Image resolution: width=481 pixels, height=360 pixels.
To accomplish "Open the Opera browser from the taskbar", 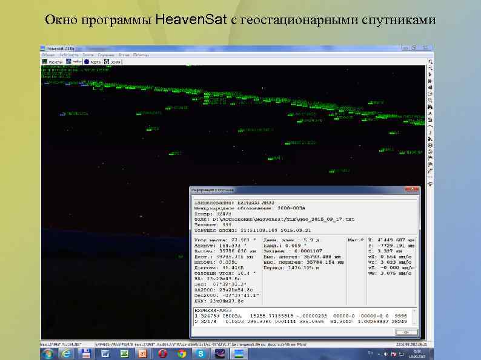I will [162, 354].
